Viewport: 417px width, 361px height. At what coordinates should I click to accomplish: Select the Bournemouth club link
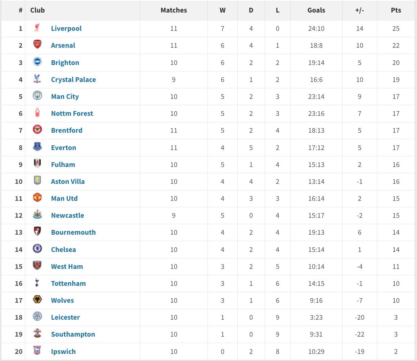coord(73,232)
